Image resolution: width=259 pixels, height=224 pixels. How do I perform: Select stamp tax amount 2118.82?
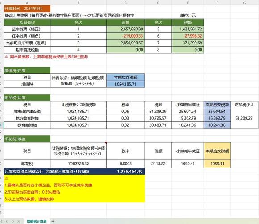(158, 164)
